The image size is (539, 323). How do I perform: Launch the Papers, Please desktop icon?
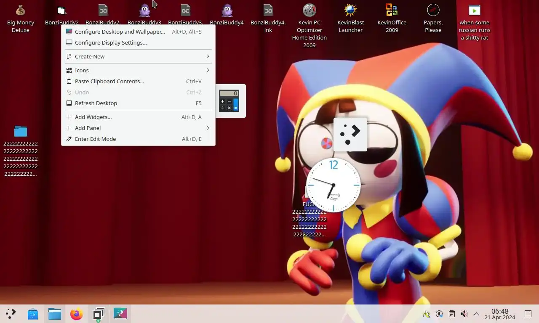433,10
